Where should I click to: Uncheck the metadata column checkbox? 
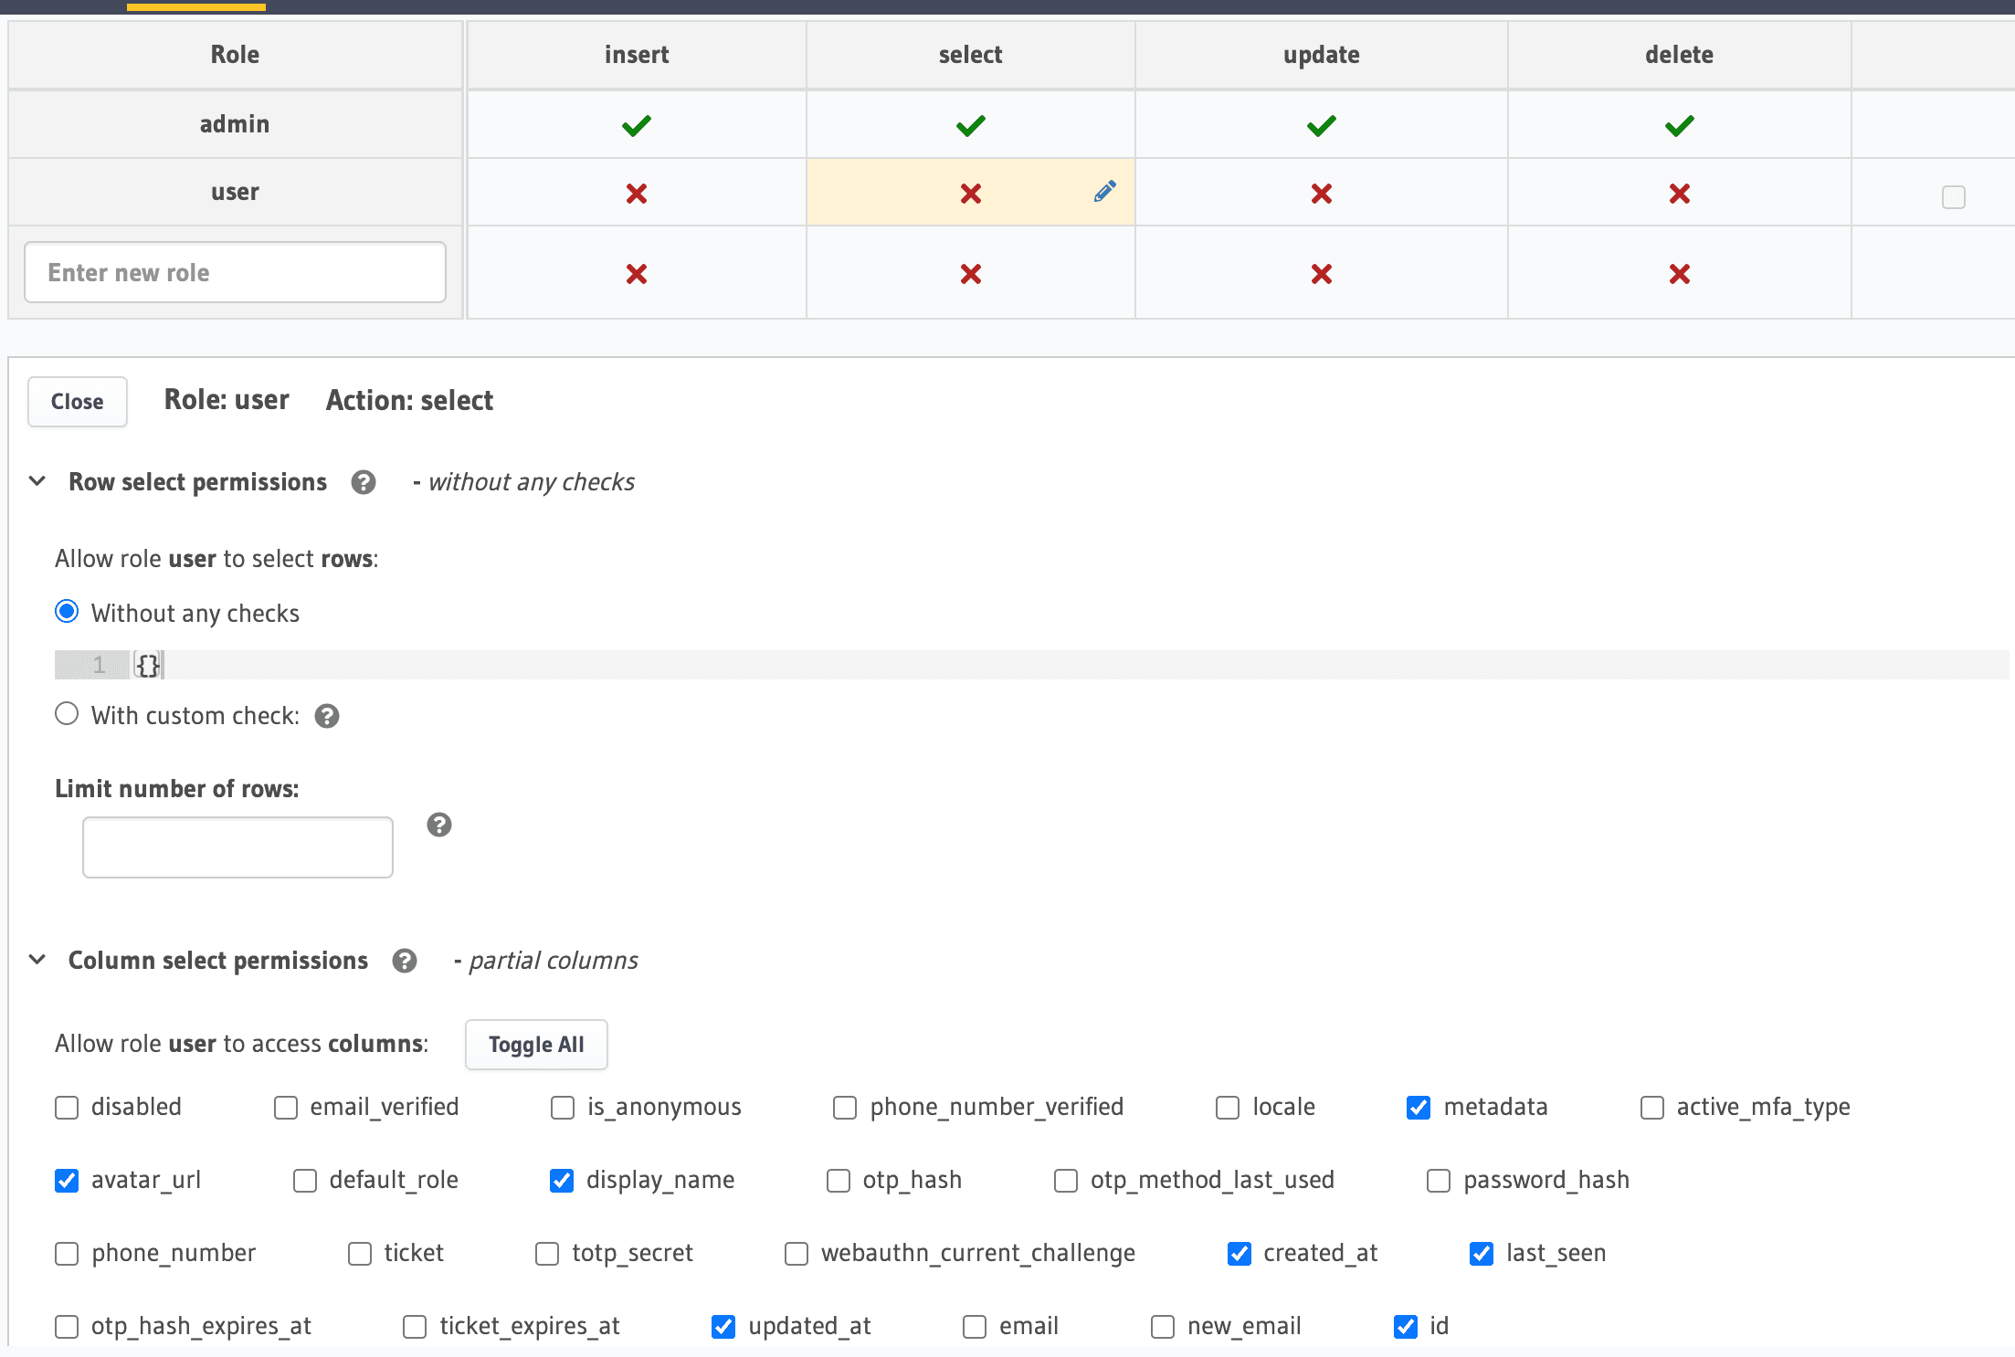pyautogui.click(x=1418, y=1107)
